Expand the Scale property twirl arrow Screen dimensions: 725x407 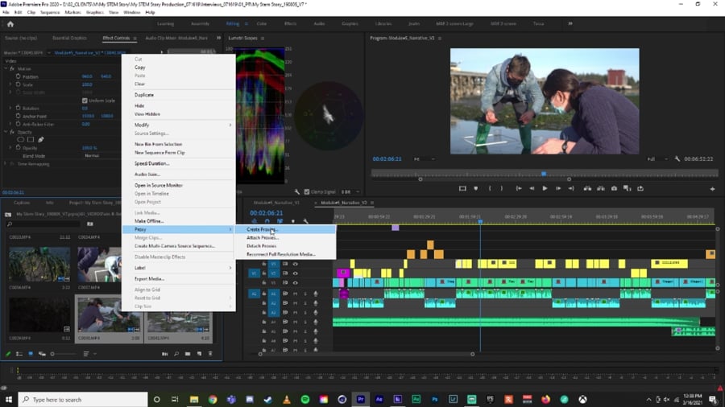click(x=10, y=85)
